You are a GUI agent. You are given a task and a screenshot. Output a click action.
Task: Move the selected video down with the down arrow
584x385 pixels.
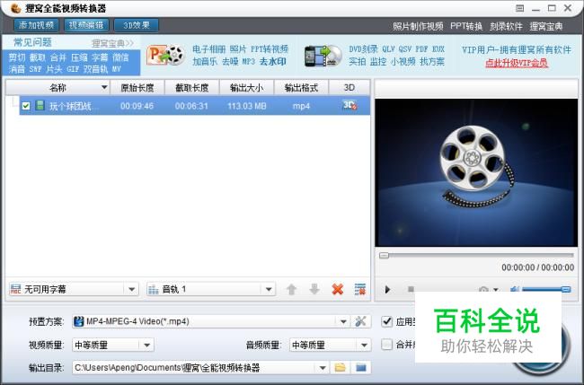point(314,289)
